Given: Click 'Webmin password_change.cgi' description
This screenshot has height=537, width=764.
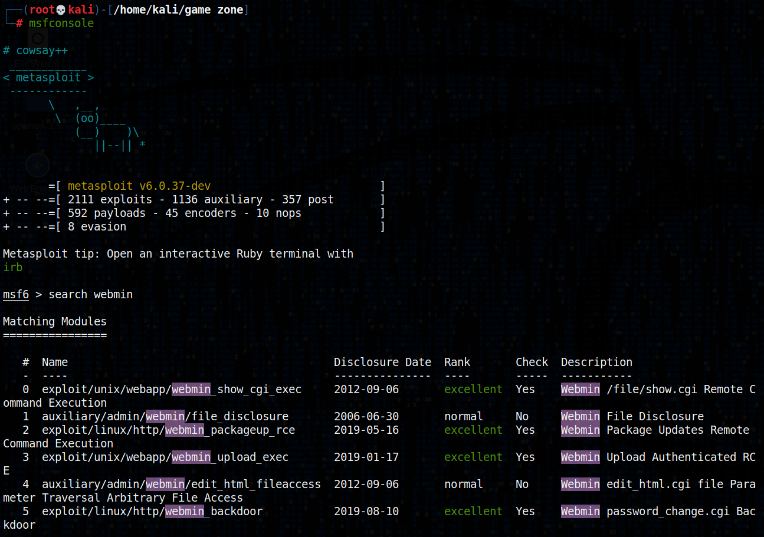Looking at the screenshot, I should click(645, 512).
